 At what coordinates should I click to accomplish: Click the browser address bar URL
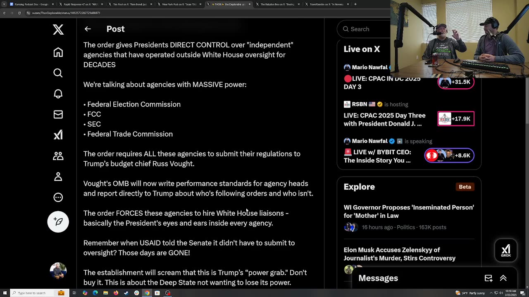(x=66, y=13)
